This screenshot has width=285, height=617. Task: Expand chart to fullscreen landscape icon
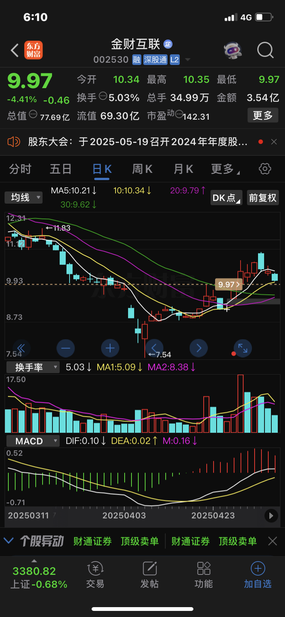(243, 348)
